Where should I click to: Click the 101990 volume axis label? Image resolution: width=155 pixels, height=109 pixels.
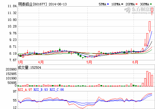pos(11,78)
